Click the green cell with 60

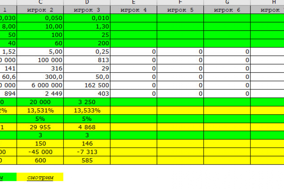click(x=40, y=43)
